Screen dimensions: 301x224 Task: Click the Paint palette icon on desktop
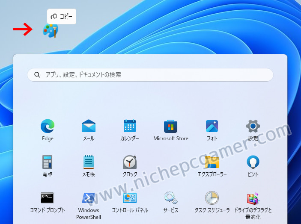(x=50, y=31)
